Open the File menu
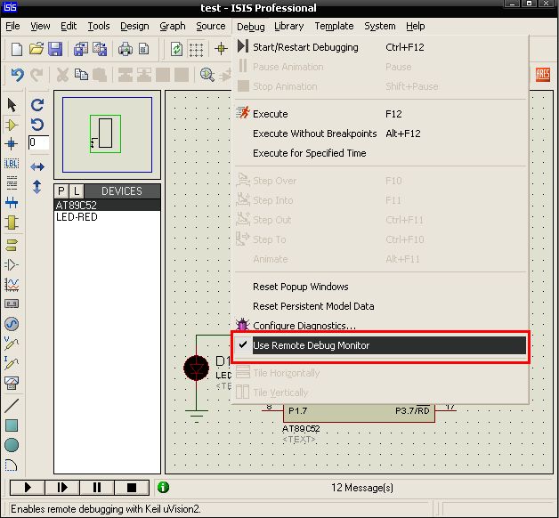The image size is (559, 518). click(12, 26)
